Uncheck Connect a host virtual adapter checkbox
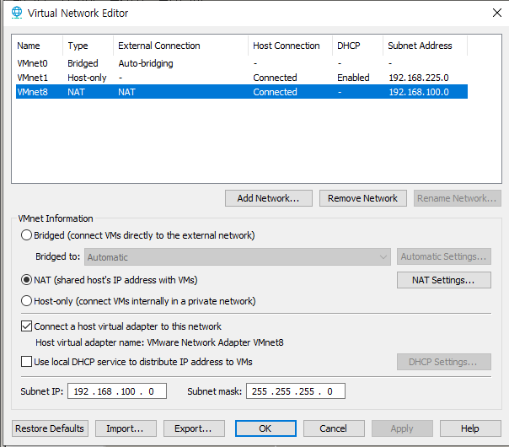Viewport: 509px width, 447px height. pos(26,326)
